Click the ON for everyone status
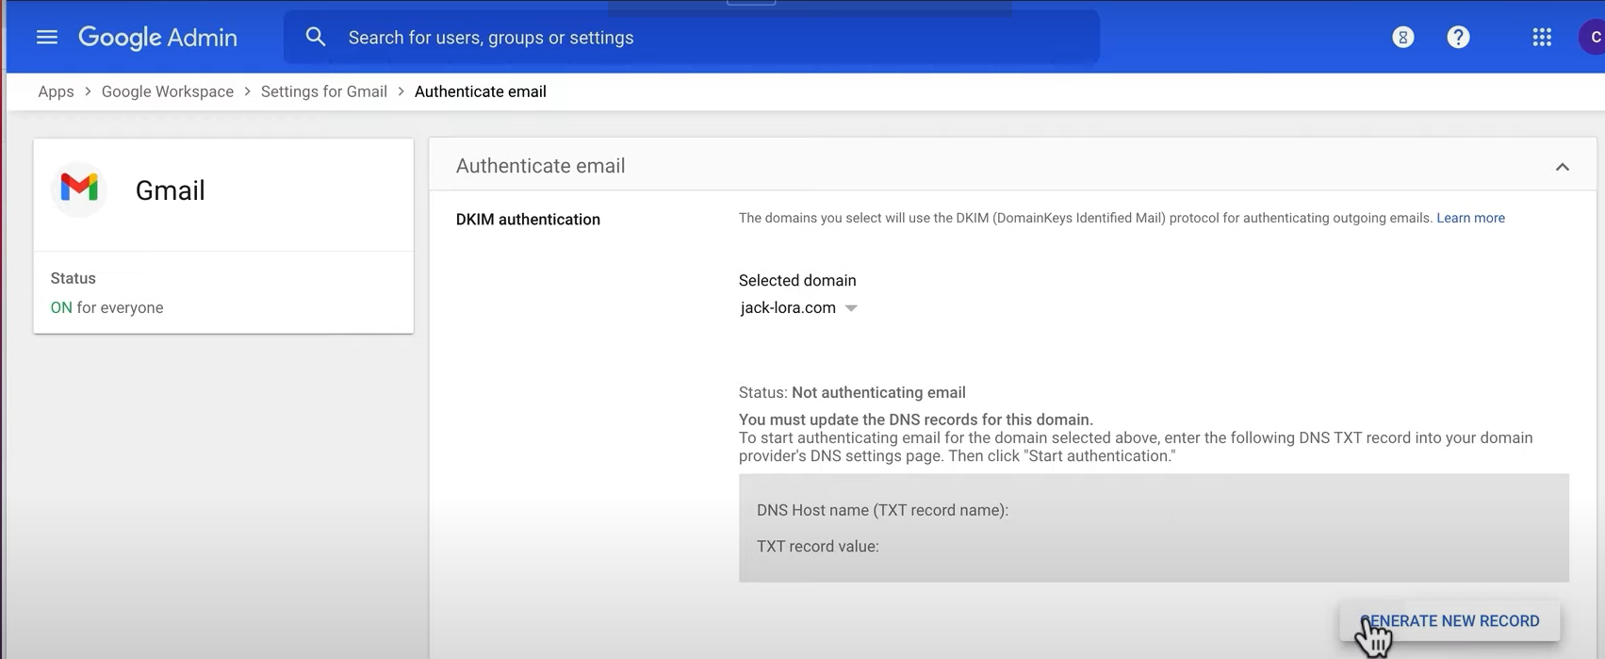Screen dimensions: 1605x659 click(x=106, y=307)
